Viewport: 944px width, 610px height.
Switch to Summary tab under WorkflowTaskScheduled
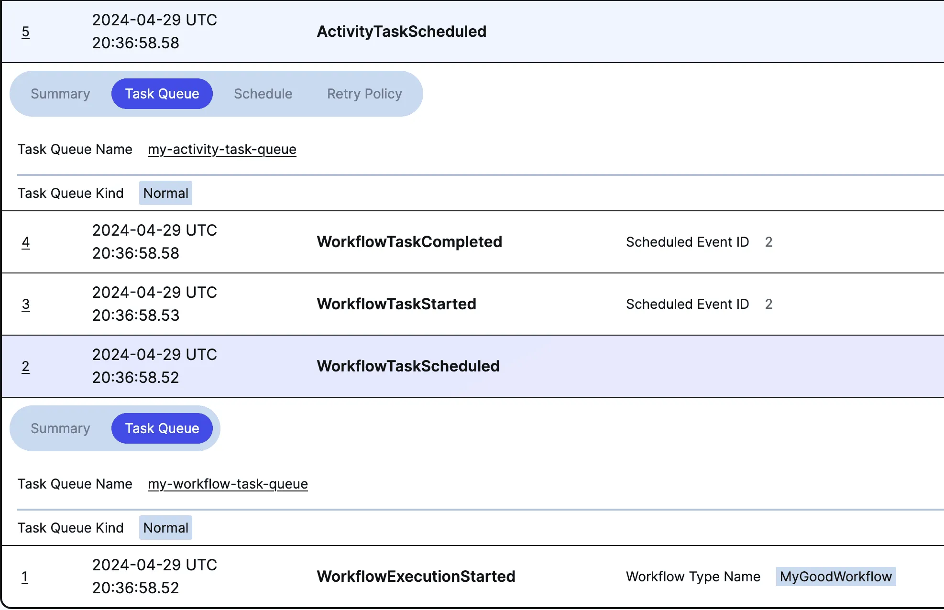pyautogui.click(x=60, y=428)
